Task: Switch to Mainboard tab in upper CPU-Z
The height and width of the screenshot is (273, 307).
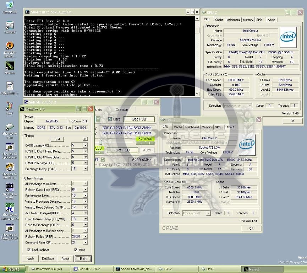Action: 233,20
